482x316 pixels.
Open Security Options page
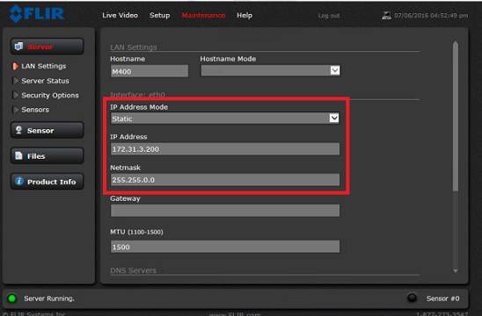tap(50, 96)
